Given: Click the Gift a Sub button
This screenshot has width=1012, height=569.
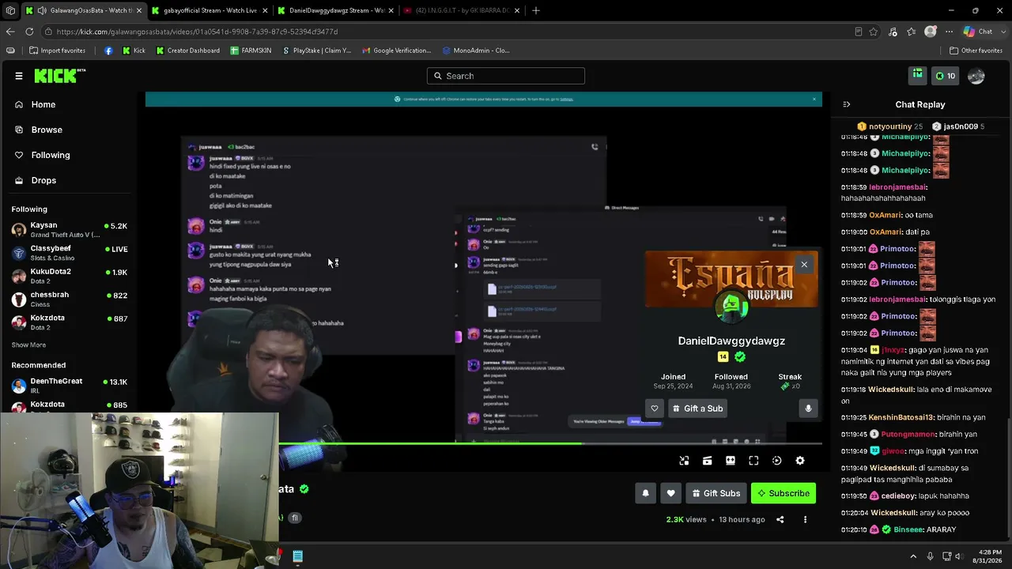Looking at the screenshot, I should [x=697, y=409].
